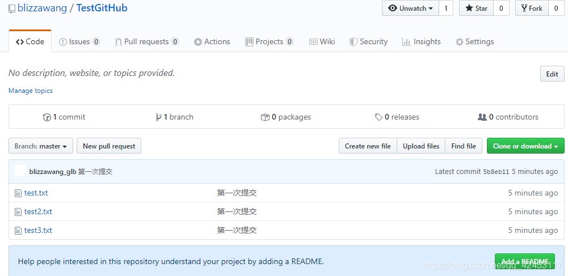Click the file icon beside test2.txt
This screenshot has height=276, width=568.
[x=18, y=212]
